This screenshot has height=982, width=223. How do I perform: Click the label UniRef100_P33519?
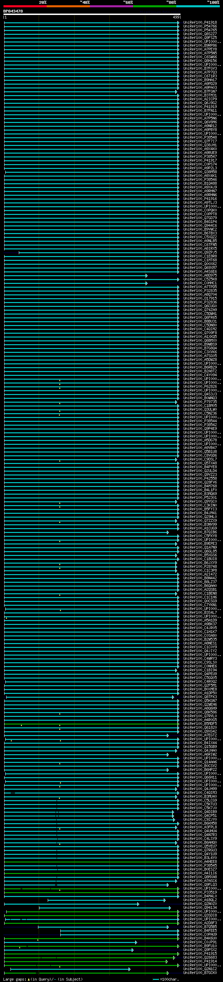(200, 892)
